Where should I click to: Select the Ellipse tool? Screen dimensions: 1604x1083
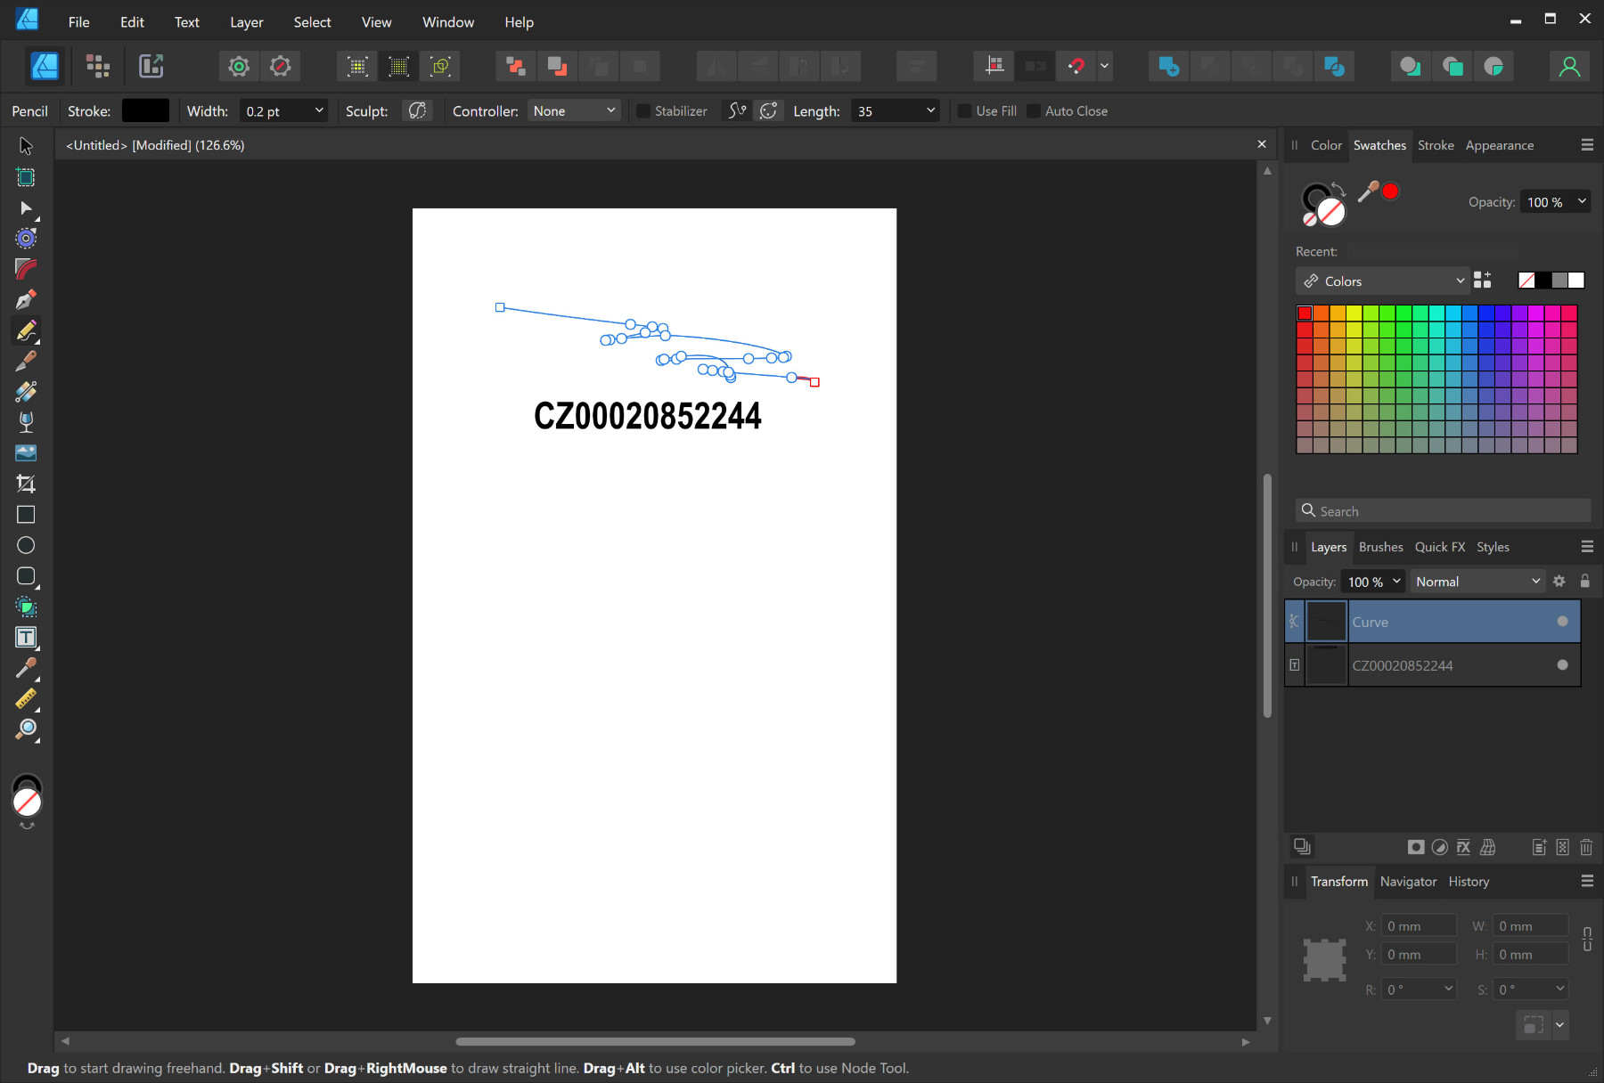click(26, 545)
